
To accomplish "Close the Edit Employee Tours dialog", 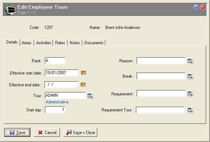I will (203, 7).
